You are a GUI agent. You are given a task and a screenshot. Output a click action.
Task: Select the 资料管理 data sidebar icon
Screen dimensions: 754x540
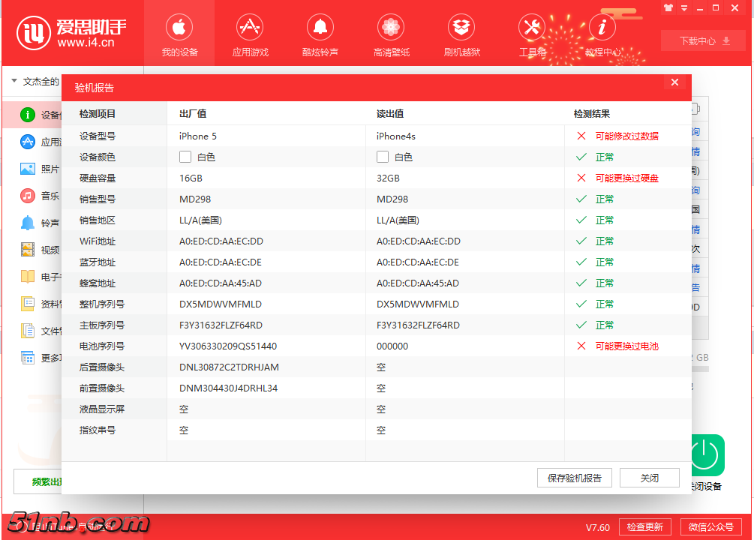(28, 304)
